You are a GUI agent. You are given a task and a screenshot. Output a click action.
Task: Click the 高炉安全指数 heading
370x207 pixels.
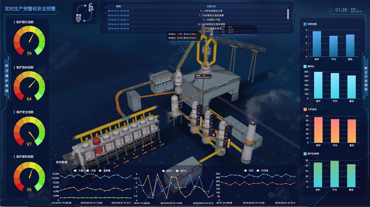[25, 112]
